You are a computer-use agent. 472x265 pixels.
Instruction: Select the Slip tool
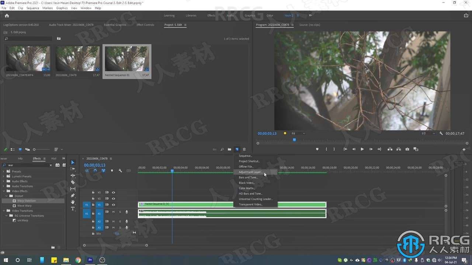coord(73,189)
